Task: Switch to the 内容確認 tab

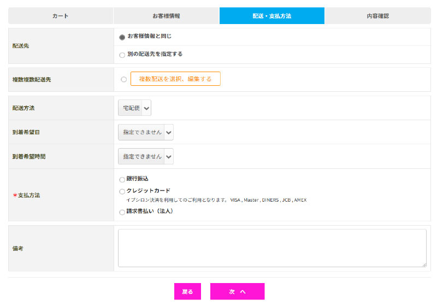Action: point(378,16)
